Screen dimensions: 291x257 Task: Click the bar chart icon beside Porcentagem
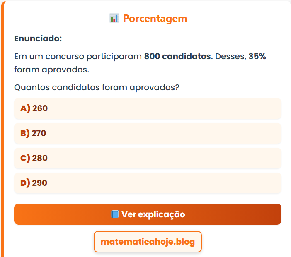114,18
